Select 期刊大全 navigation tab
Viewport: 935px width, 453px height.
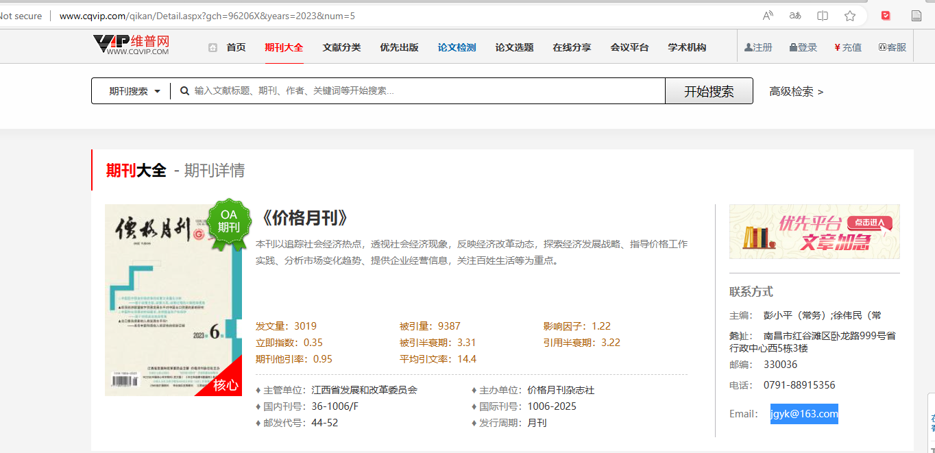[x=284, y=48]
